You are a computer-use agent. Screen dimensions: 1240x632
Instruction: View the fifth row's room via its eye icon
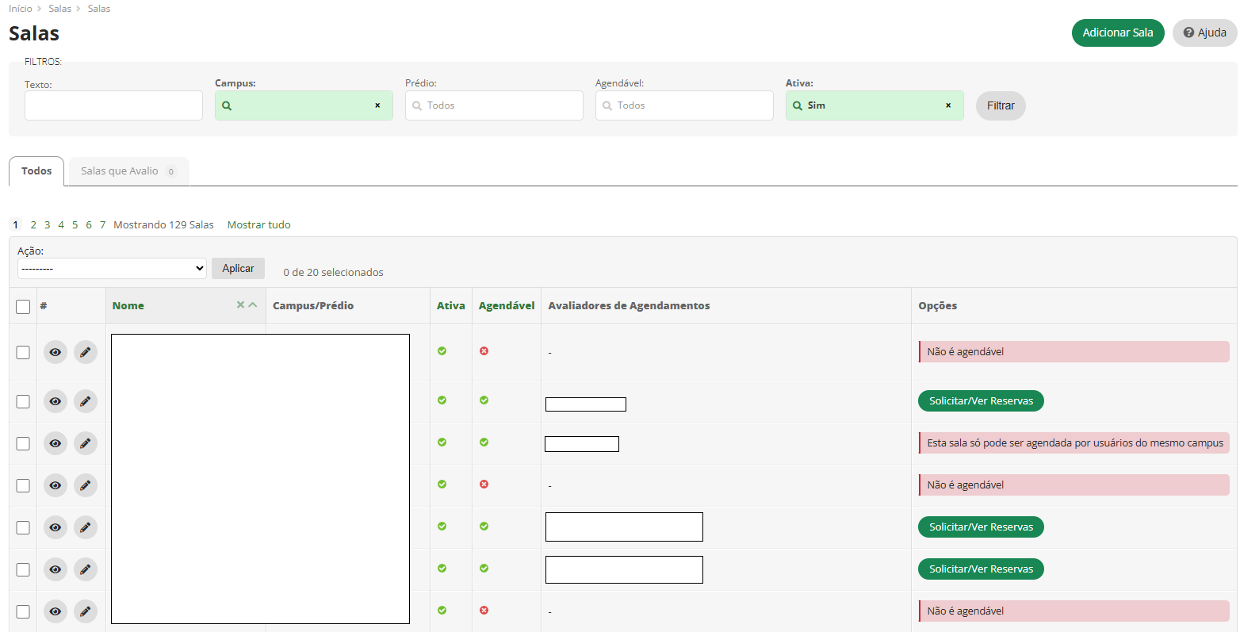click(55, 527)
